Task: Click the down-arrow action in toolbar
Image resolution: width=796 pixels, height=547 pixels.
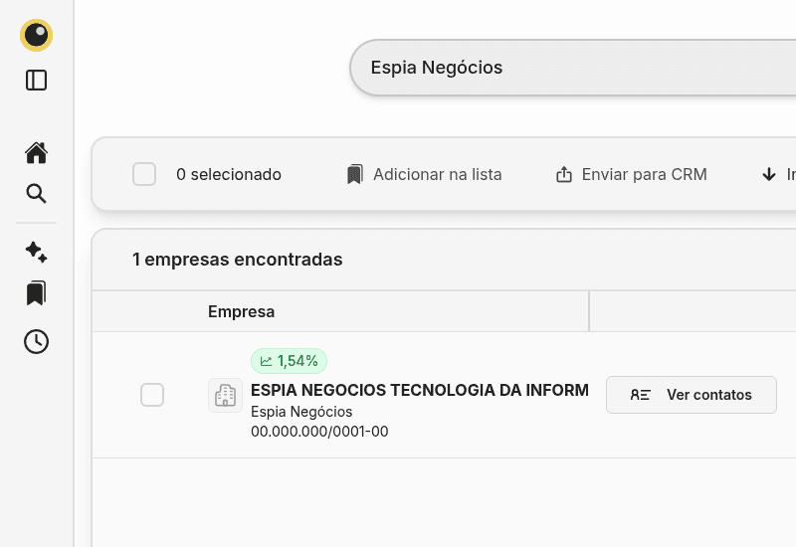Action: coord(769,175)
